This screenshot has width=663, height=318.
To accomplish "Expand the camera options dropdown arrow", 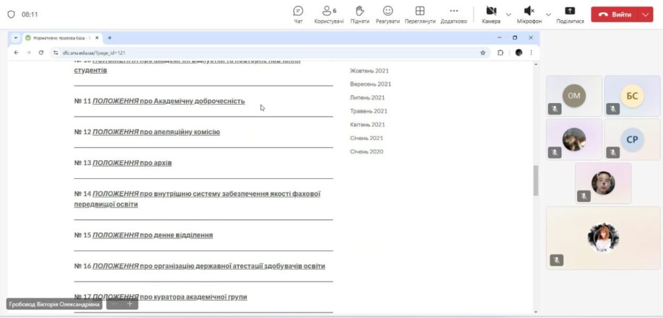I will pos(508,14).
